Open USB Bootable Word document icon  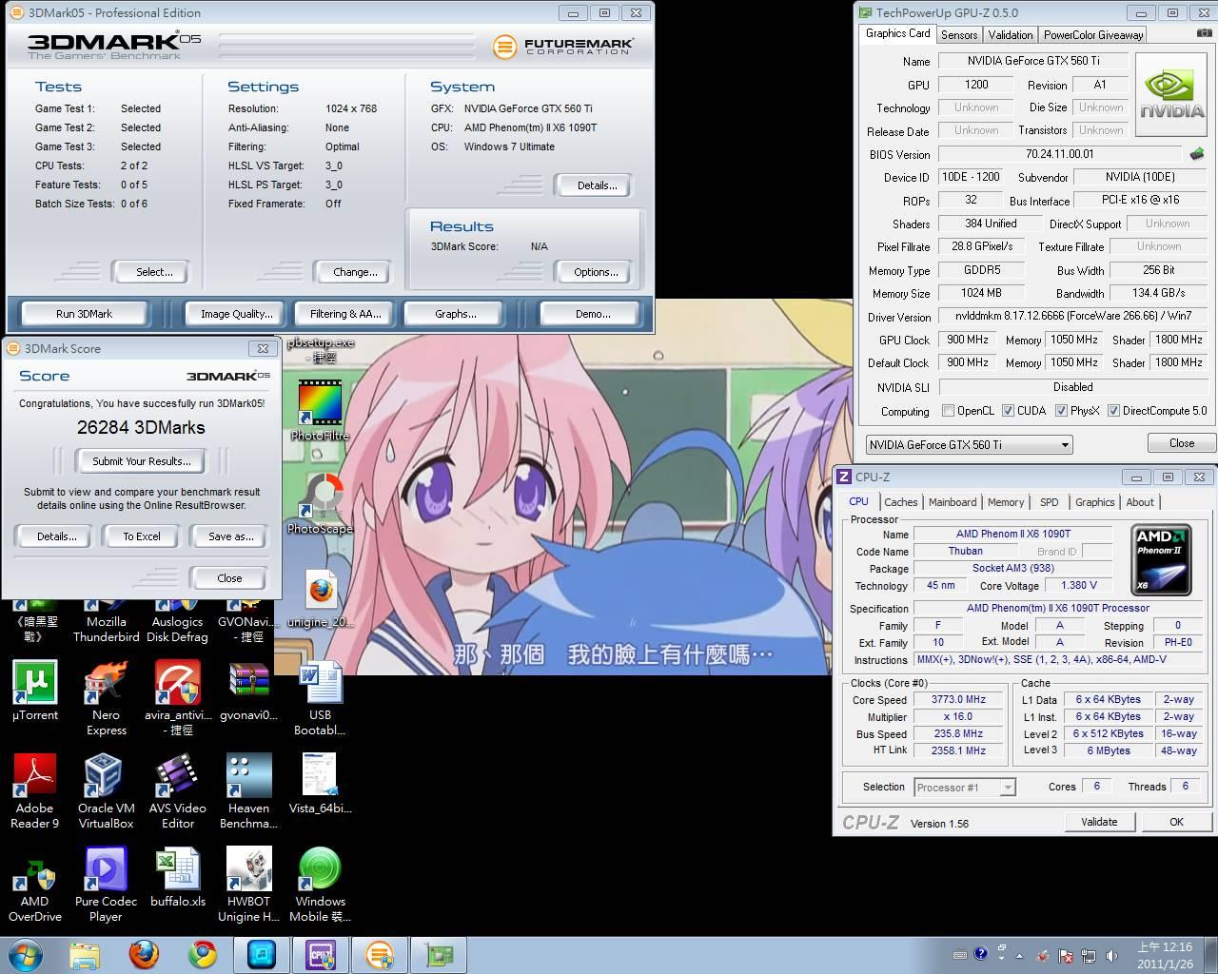click(320, 699)
